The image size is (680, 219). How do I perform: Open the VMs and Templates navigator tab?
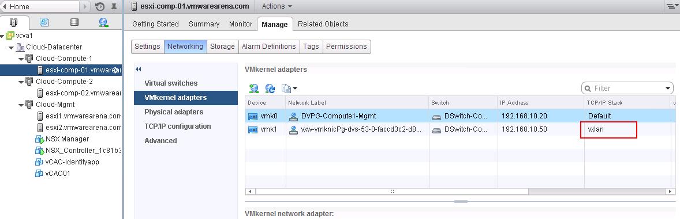[44, 22]
